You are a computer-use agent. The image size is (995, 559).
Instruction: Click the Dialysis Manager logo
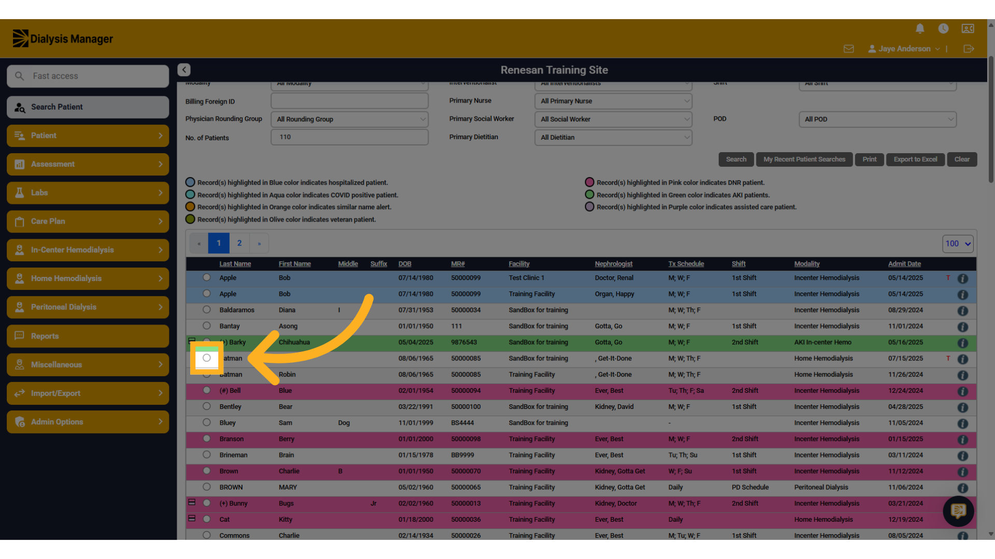63,39
